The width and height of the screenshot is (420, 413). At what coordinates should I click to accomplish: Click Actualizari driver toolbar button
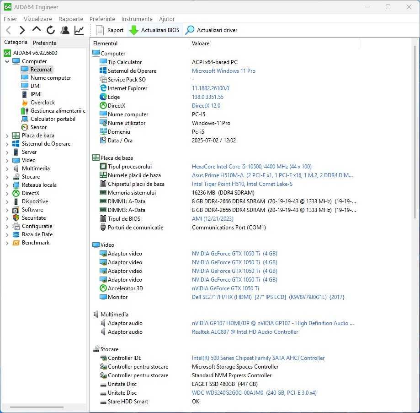[x=212, y=30]
